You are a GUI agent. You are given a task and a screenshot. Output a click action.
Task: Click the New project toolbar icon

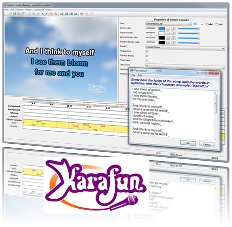[6, 13]
